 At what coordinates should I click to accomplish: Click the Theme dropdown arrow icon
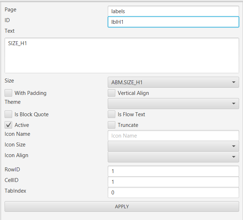[x=233, y=104]
